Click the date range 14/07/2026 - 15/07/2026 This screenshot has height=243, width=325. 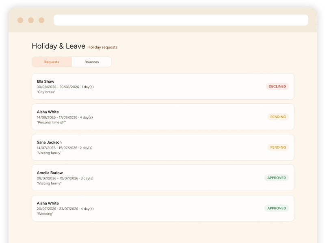pos(57,148)
